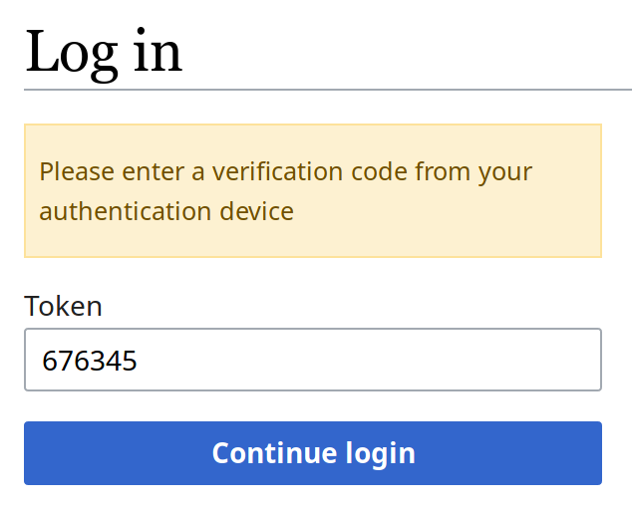Click the Log in page heading
Viewport: 632px width, 512px height.
point(104,52)
